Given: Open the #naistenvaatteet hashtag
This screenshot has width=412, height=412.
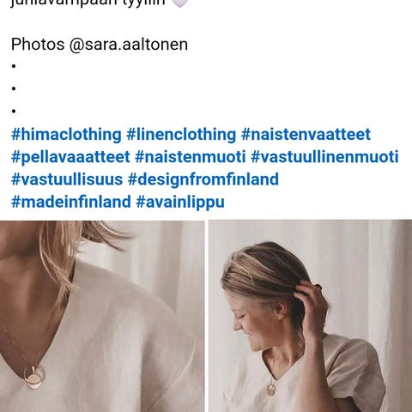Looking at the screenshot, I should 306,135.
